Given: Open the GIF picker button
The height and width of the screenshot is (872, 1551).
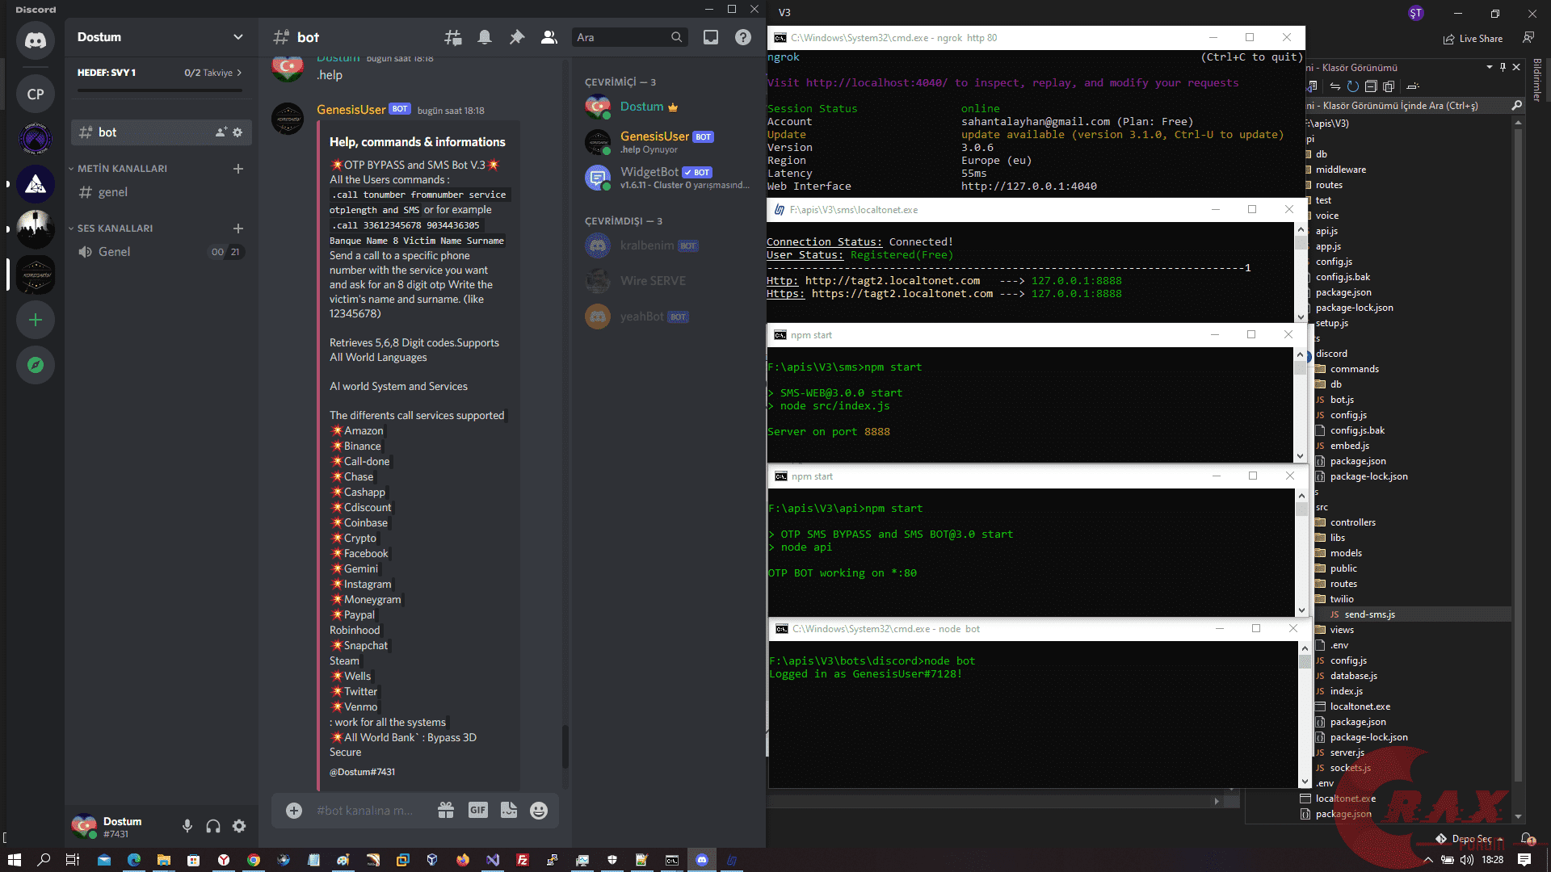Looking at the screenshot, I should [478, 810].
